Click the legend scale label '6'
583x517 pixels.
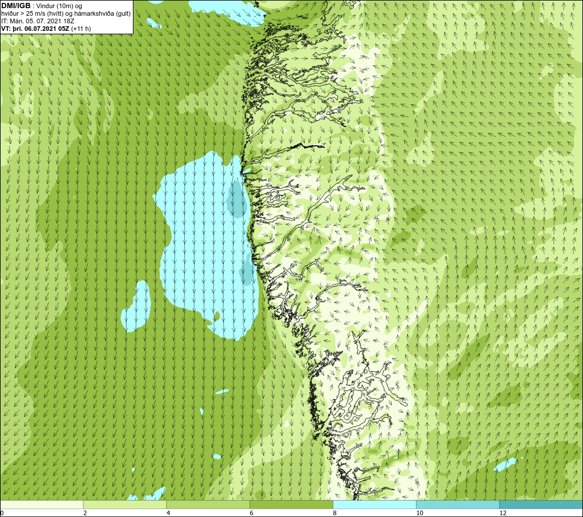pyautogui.click(x=252, y=513)
